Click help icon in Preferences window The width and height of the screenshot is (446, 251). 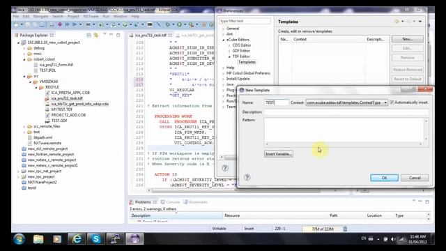[225, 168]
